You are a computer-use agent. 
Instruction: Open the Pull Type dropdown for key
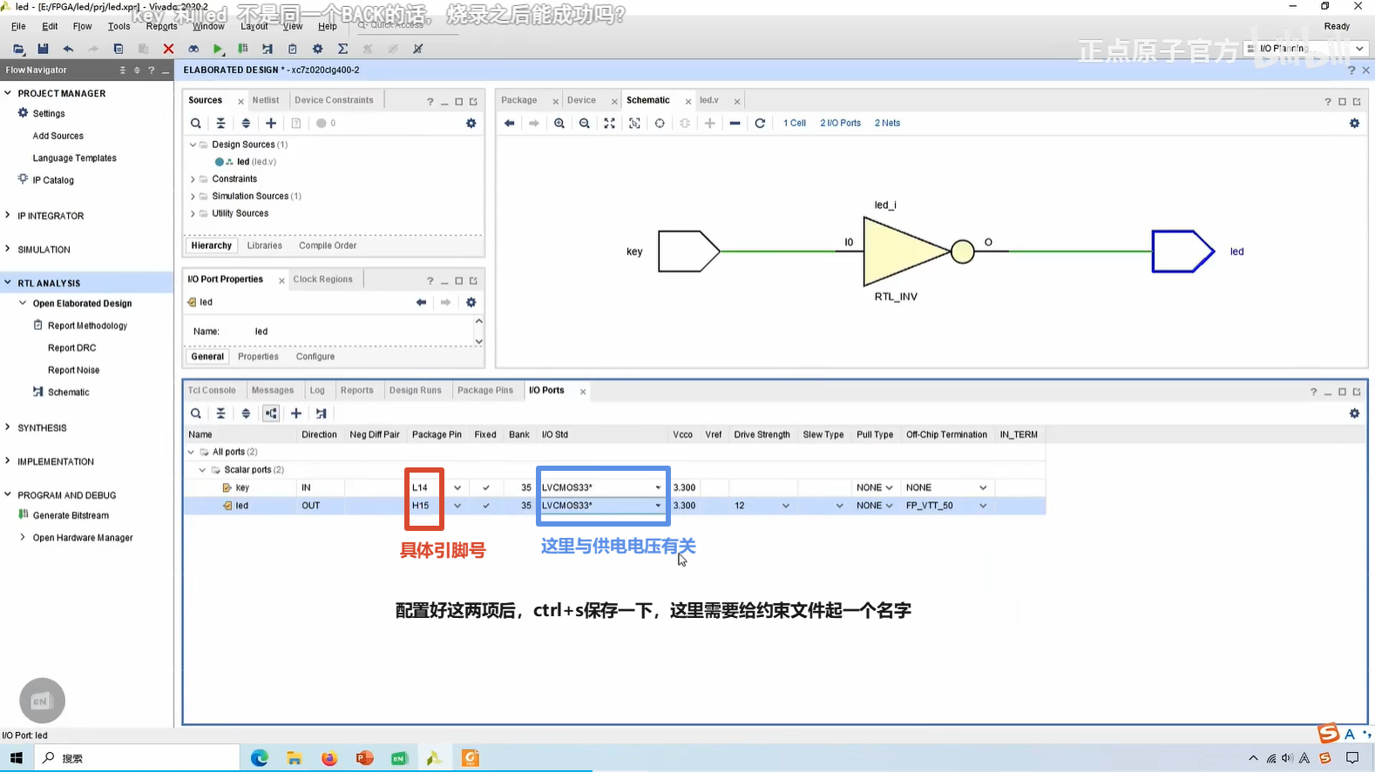889,487
